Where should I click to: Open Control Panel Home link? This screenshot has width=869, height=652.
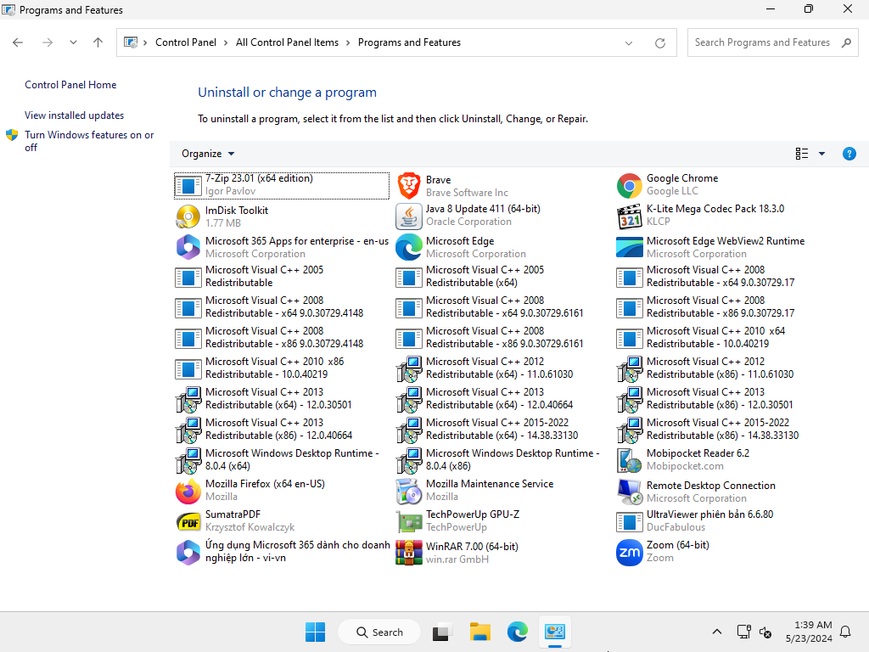pos(70,85)
